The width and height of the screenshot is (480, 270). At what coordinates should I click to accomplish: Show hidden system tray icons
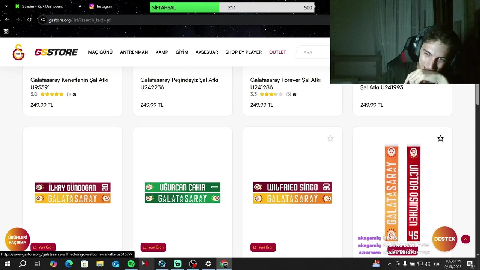click(390, 264)
